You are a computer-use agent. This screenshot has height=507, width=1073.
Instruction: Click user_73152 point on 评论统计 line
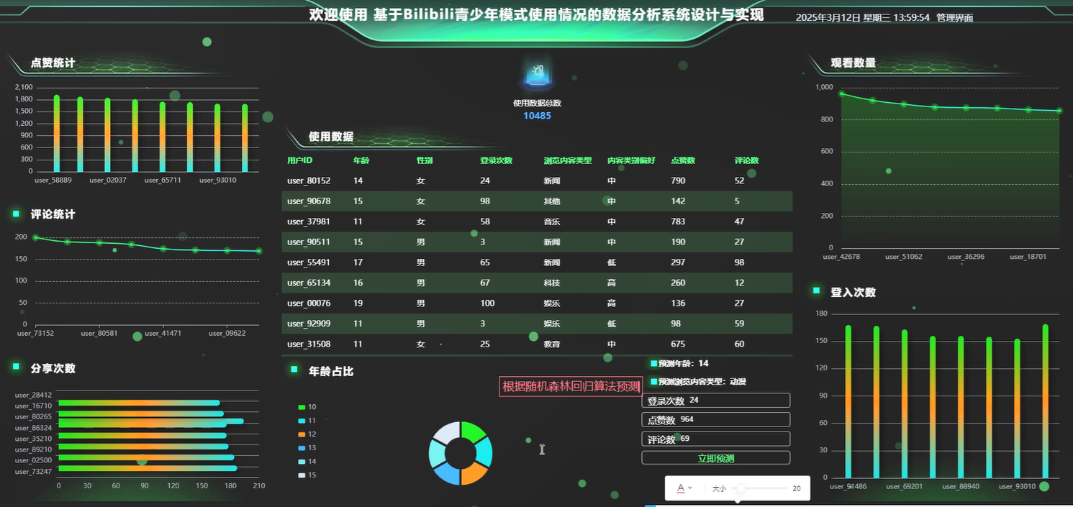(35, 237)
